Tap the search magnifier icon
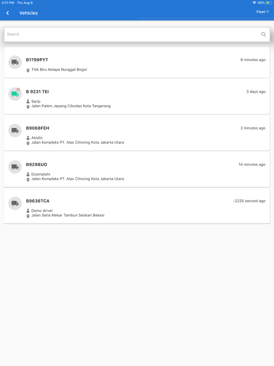 [x=264, y=34]
